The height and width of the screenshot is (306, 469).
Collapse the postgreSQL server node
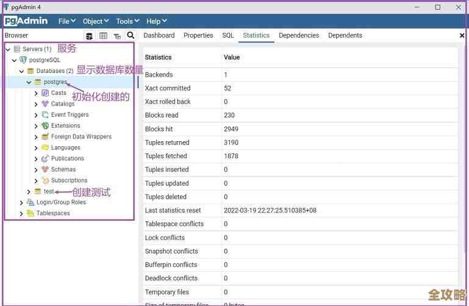[x=14, y=61]
